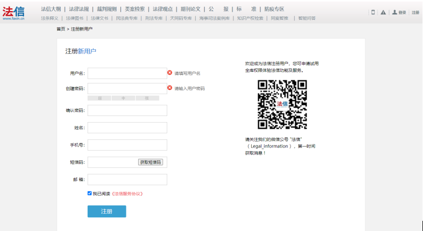Click the 强 password strength segment
The width and height of the screenshot is (423, 231).
pyautogui.click(x=147, y=98)
